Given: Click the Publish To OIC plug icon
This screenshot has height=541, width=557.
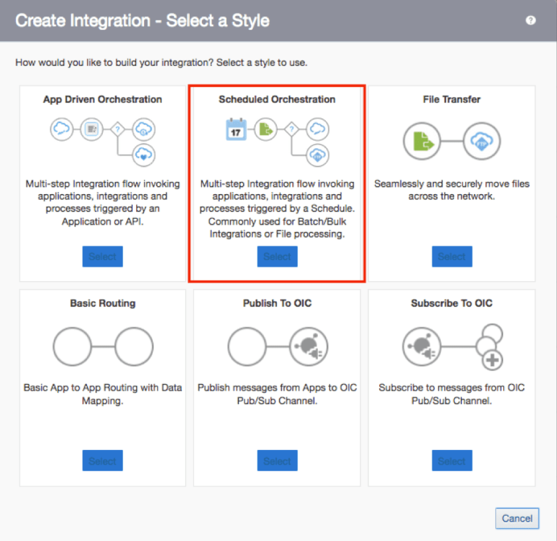Looking at the screenshot, I should pos(307,346).
